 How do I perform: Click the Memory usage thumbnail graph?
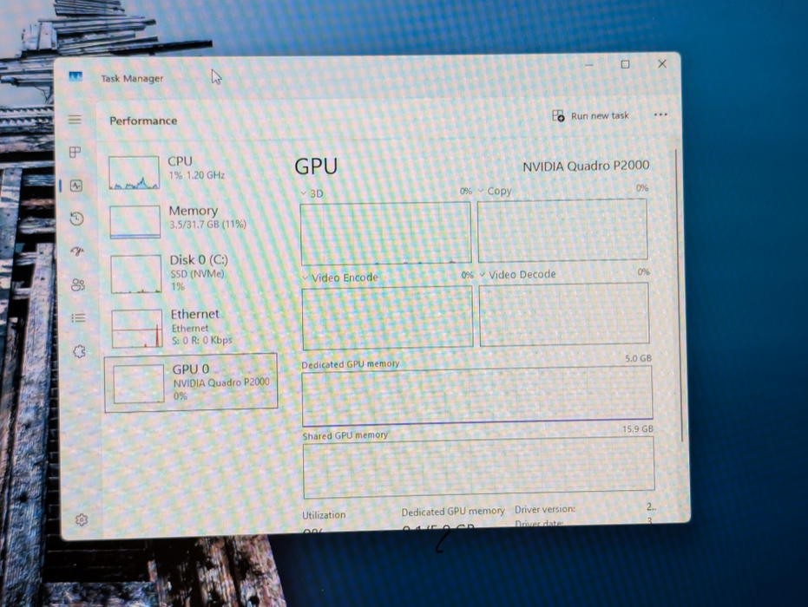(x=135, y=222)
